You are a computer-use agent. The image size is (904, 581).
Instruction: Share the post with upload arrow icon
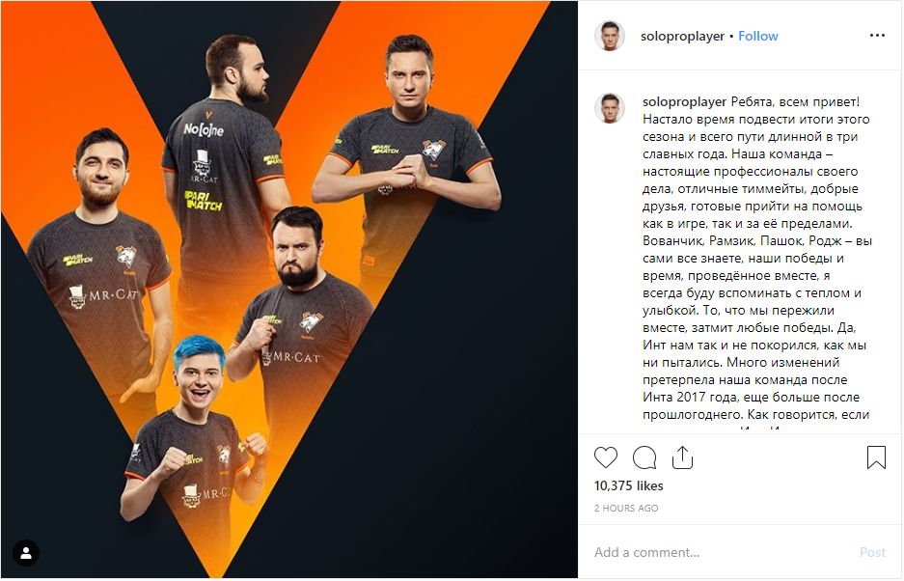(x=682, y=456)
